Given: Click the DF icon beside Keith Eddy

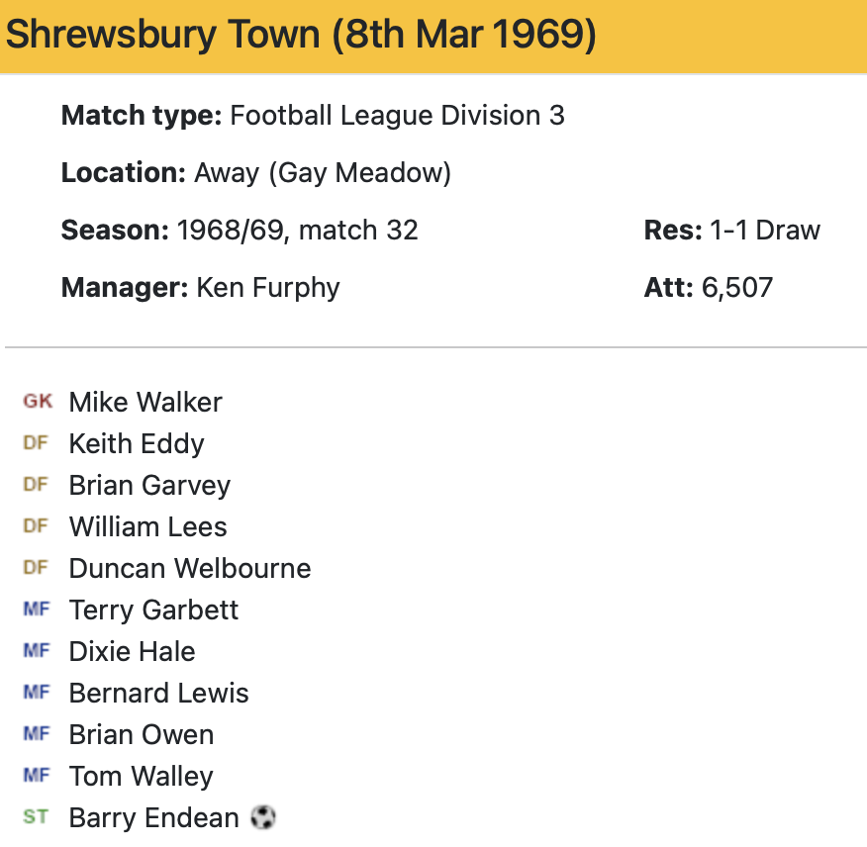Looking at the screenshot, I should 36,443.
